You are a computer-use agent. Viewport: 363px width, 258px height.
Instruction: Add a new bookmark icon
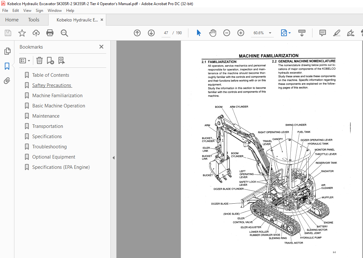coord(50,61)
